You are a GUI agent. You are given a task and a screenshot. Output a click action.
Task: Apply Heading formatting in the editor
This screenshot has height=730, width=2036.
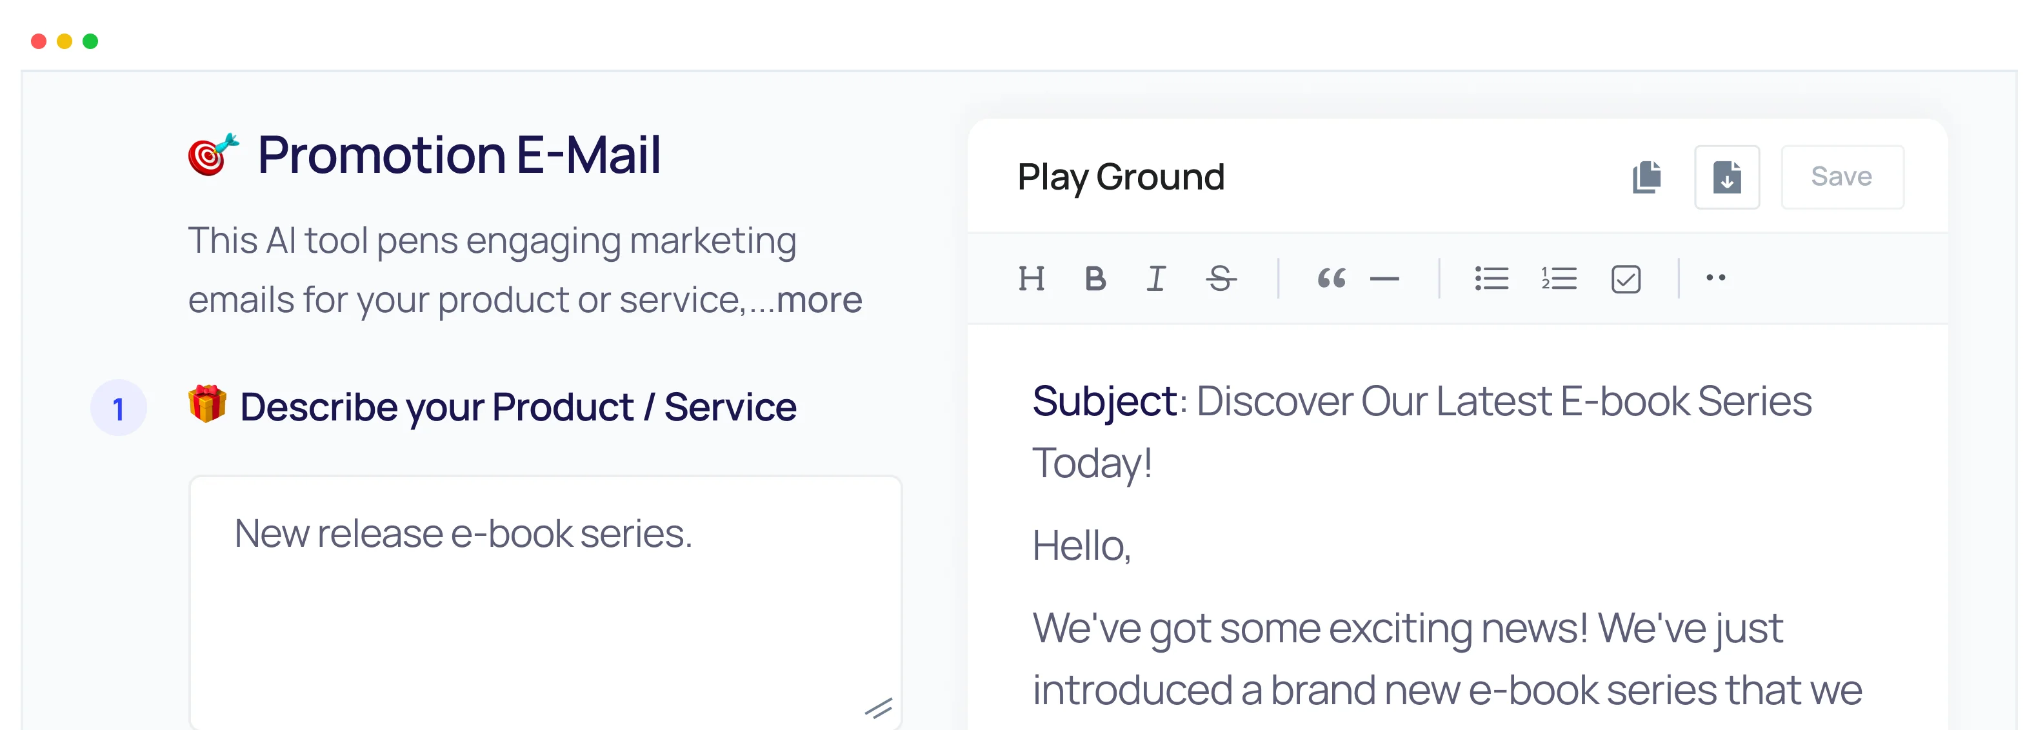(1033, 278)
